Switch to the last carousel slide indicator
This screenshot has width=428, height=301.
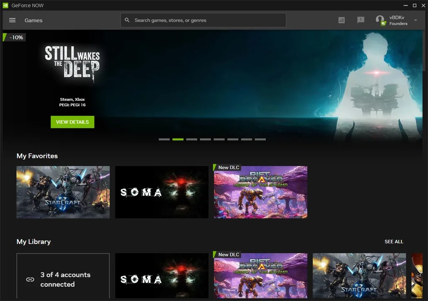point(260,139)
